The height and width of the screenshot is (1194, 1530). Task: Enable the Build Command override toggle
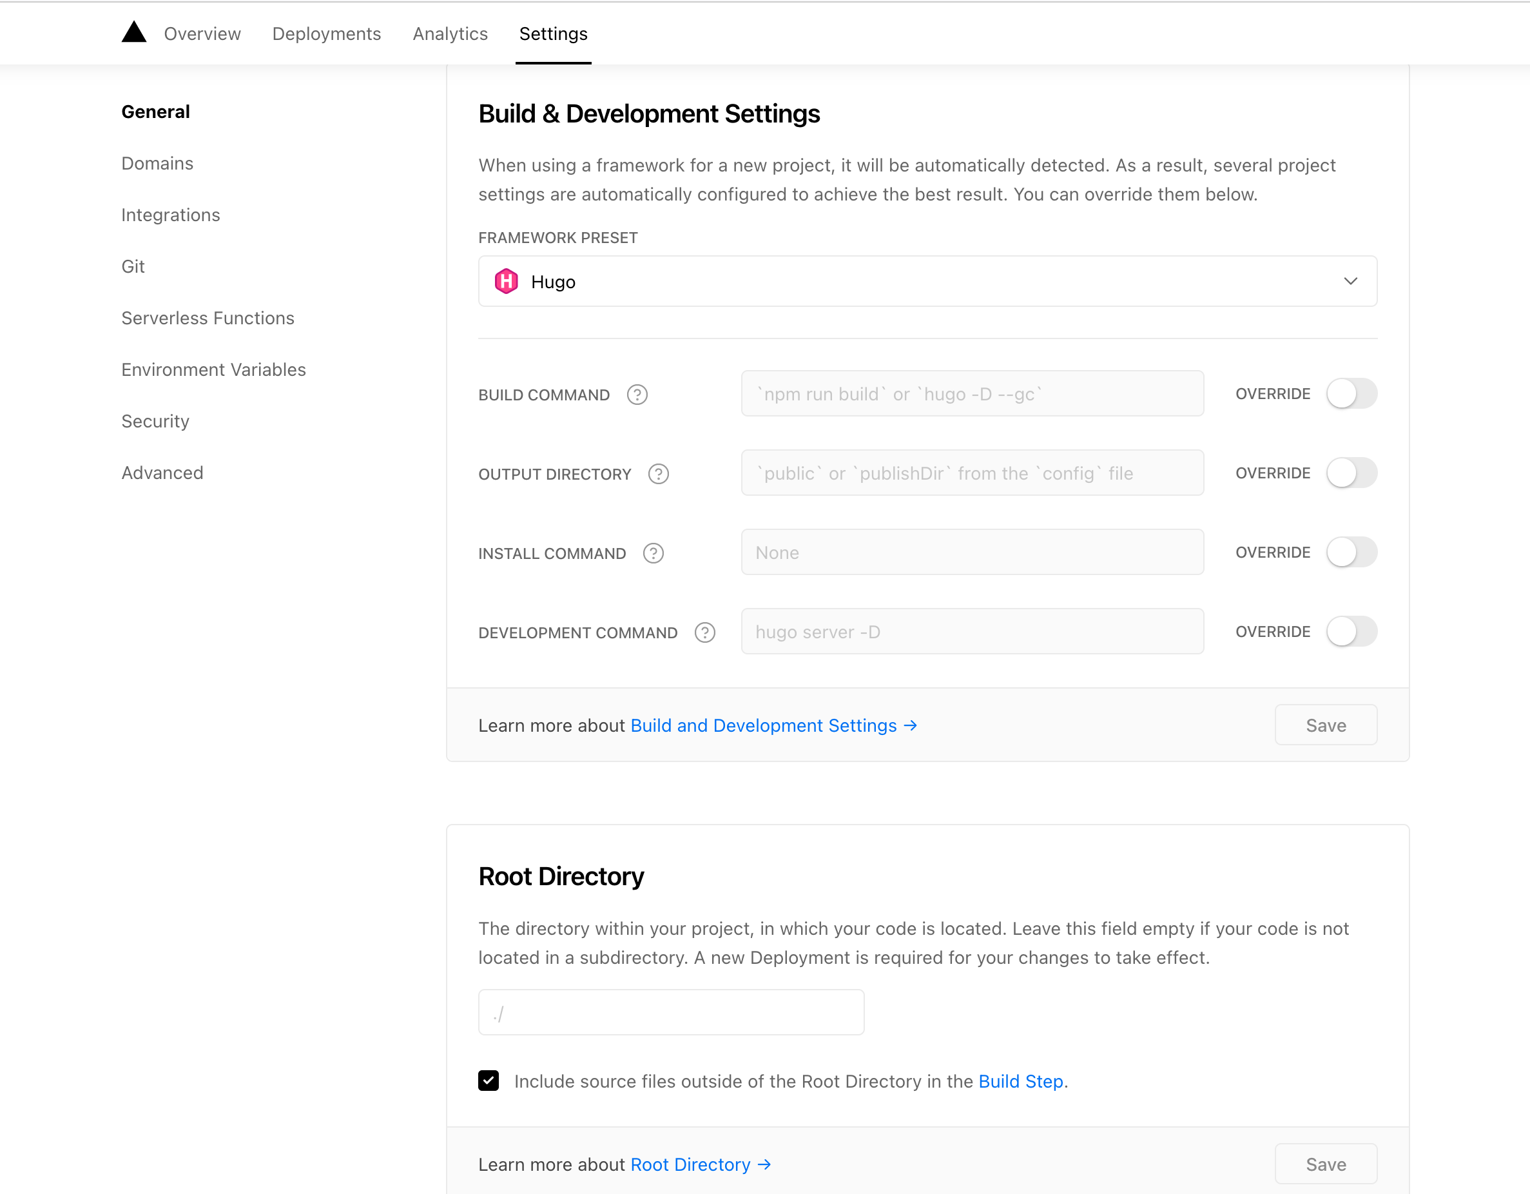[x=1351, y=393]
